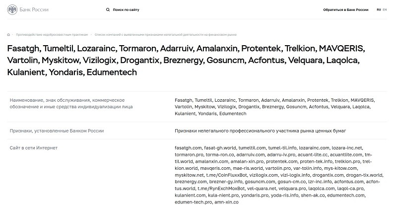Viewport: 397px width, 205px height.
Task: Go to the breadcrumb home icon
Action: point(8,35)
